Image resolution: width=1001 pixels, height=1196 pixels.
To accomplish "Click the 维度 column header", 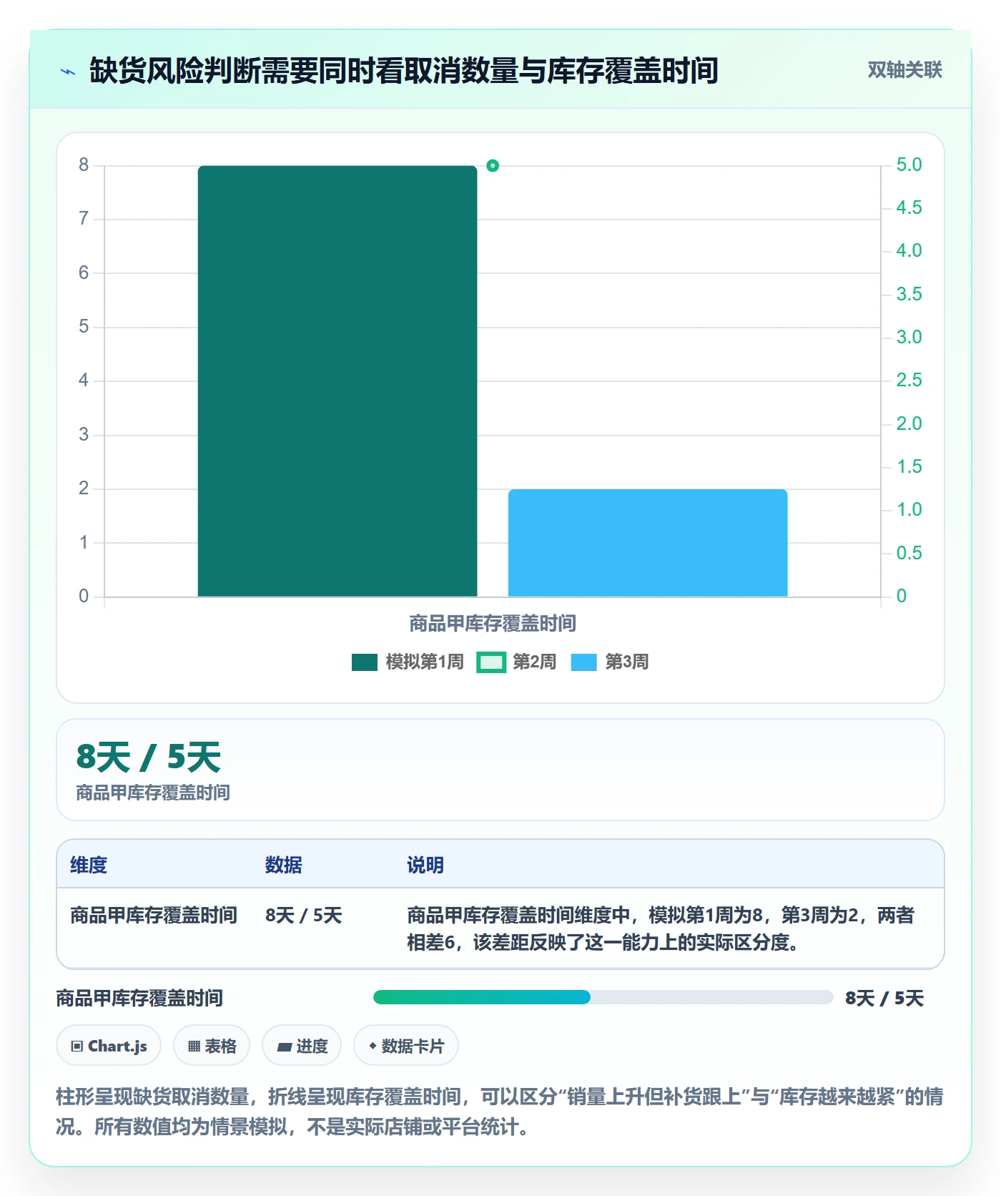I will (x=89, y=865).
